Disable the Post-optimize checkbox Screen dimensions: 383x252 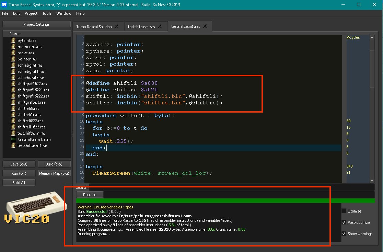[x=344, y=222]
